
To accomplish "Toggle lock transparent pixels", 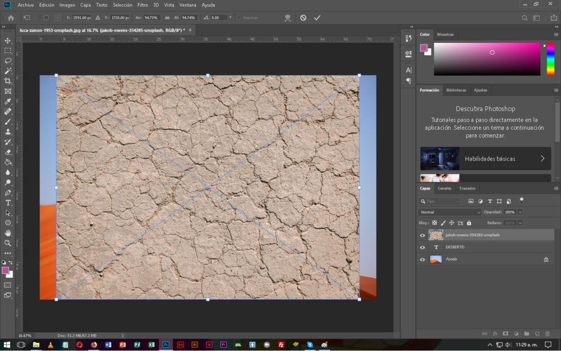I will (x=434, y=223).
